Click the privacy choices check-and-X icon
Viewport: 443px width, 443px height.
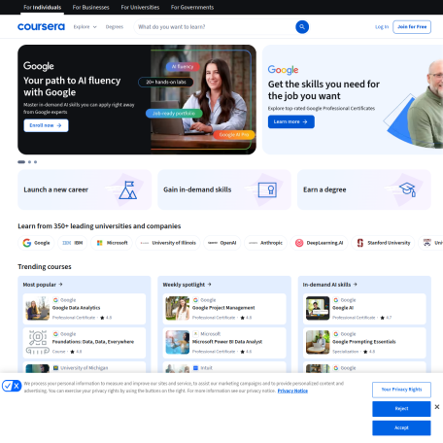[12, 386]
